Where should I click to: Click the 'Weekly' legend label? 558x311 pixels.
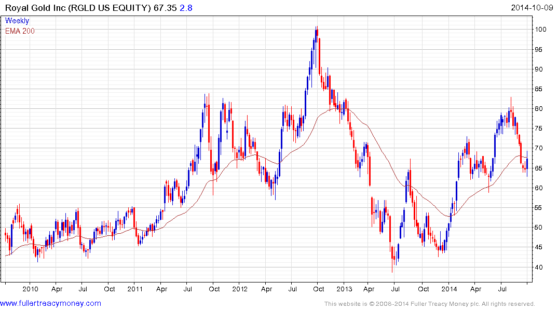click(17, 21)
